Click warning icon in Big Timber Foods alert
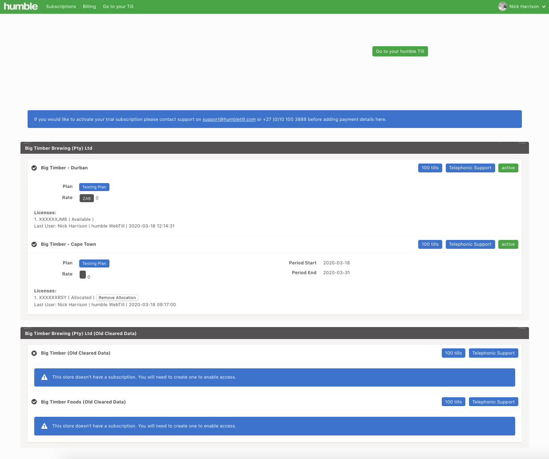 44,426
